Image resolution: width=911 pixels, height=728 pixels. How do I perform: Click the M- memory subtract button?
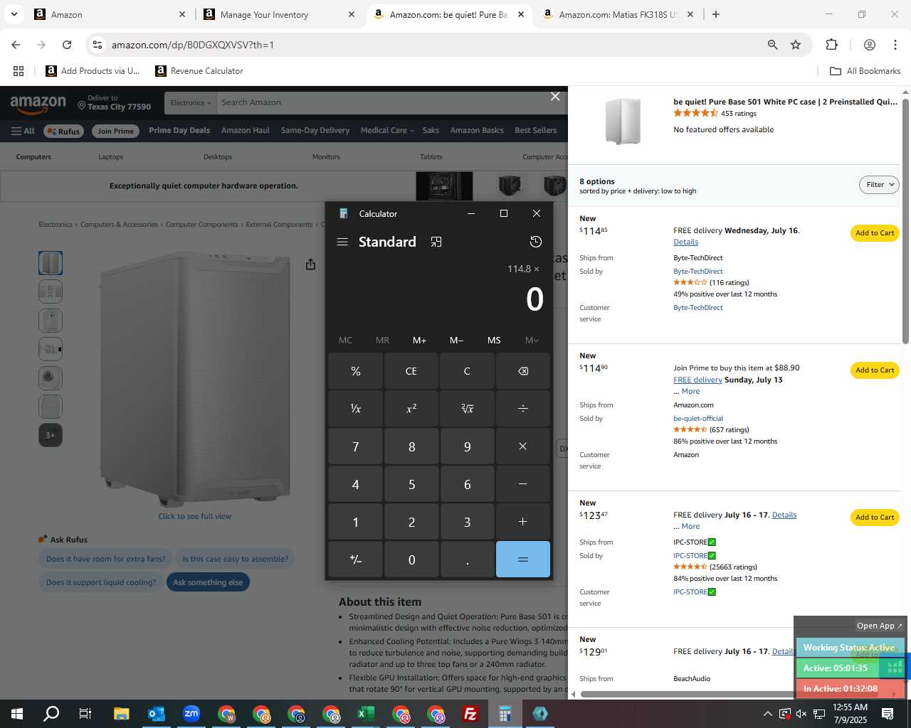pyautogui.click(x=457, y=341)
